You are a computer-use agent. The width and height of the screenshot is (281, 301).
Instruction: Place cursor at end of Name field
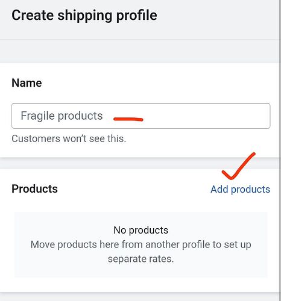click(x=261, y=116)
